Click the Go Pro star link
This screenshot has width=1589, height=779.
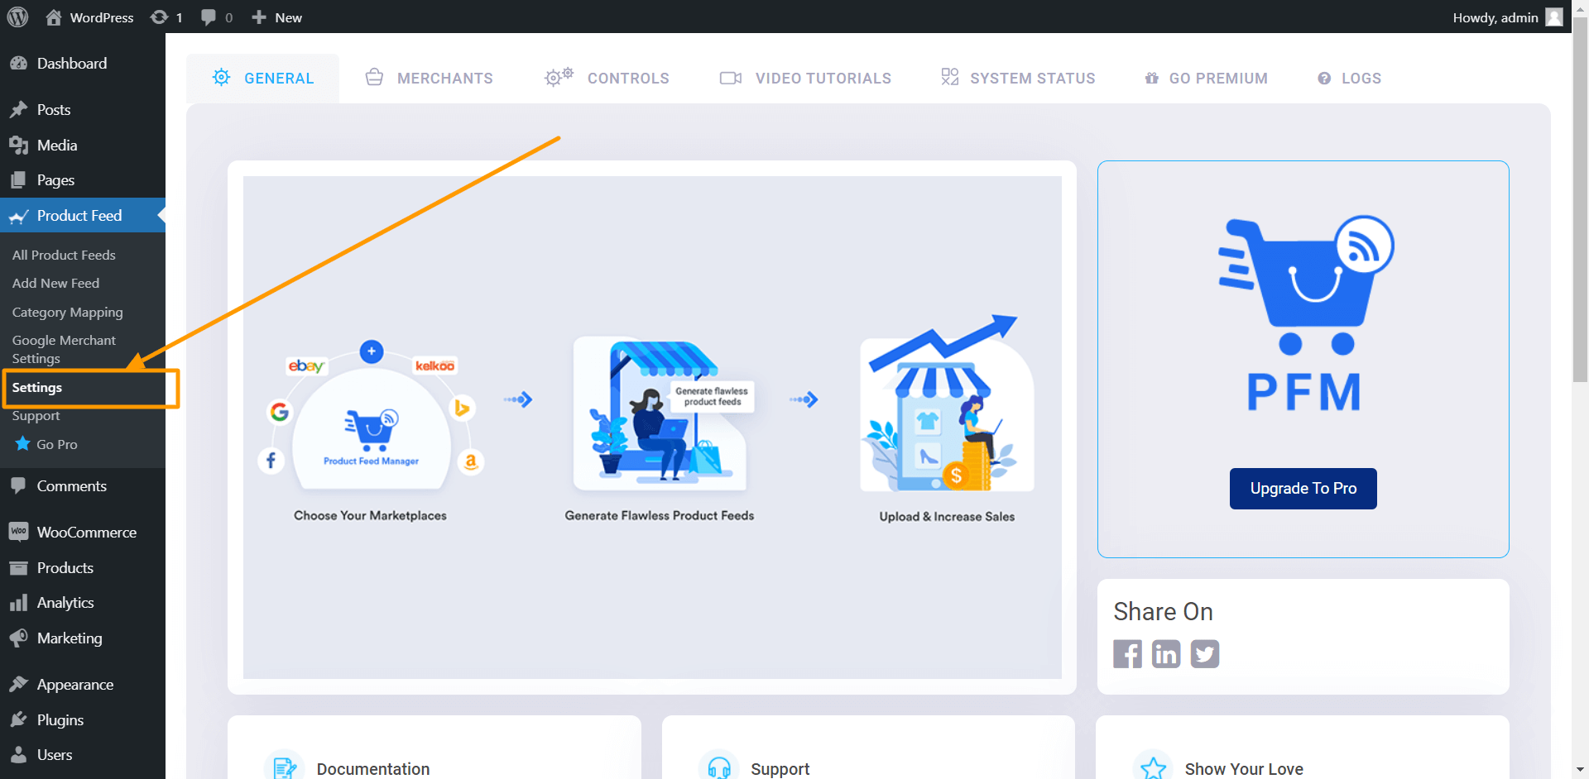click(x=46, y=444)
